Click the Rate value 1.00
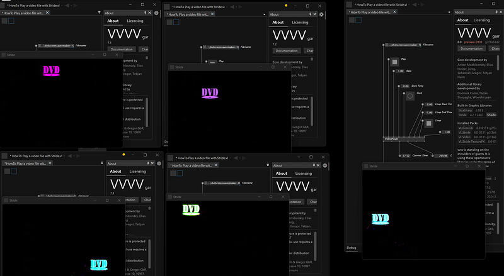This screenshot has height=276, width=504. click(x=400, y=71)
